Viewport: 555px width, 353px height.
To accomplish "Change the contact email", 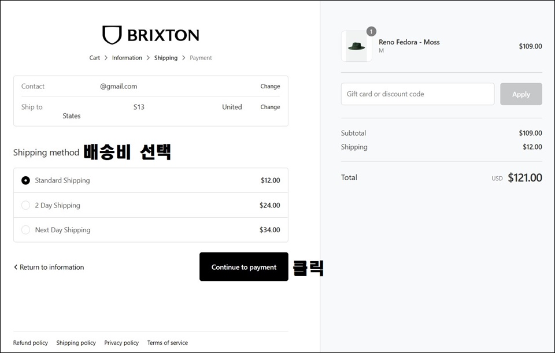I will [270, 86].
